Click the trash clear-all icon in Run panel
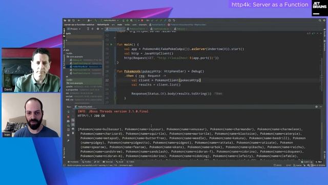Screen dimensions: 328x185 tap(73, 133)
